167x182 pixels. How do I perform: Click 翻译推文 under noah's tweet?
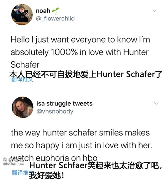(22, 79)
